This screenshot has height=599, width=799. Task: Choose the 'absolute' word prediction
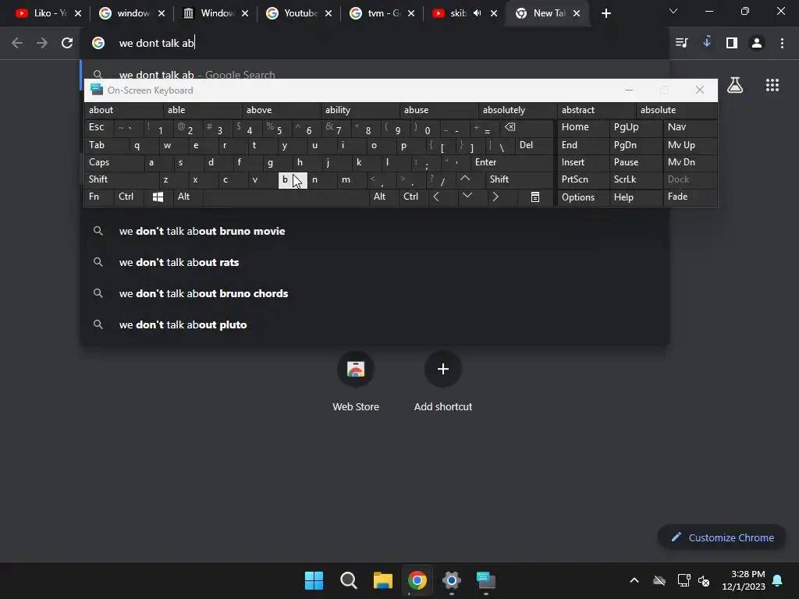[x=676, y=110]
